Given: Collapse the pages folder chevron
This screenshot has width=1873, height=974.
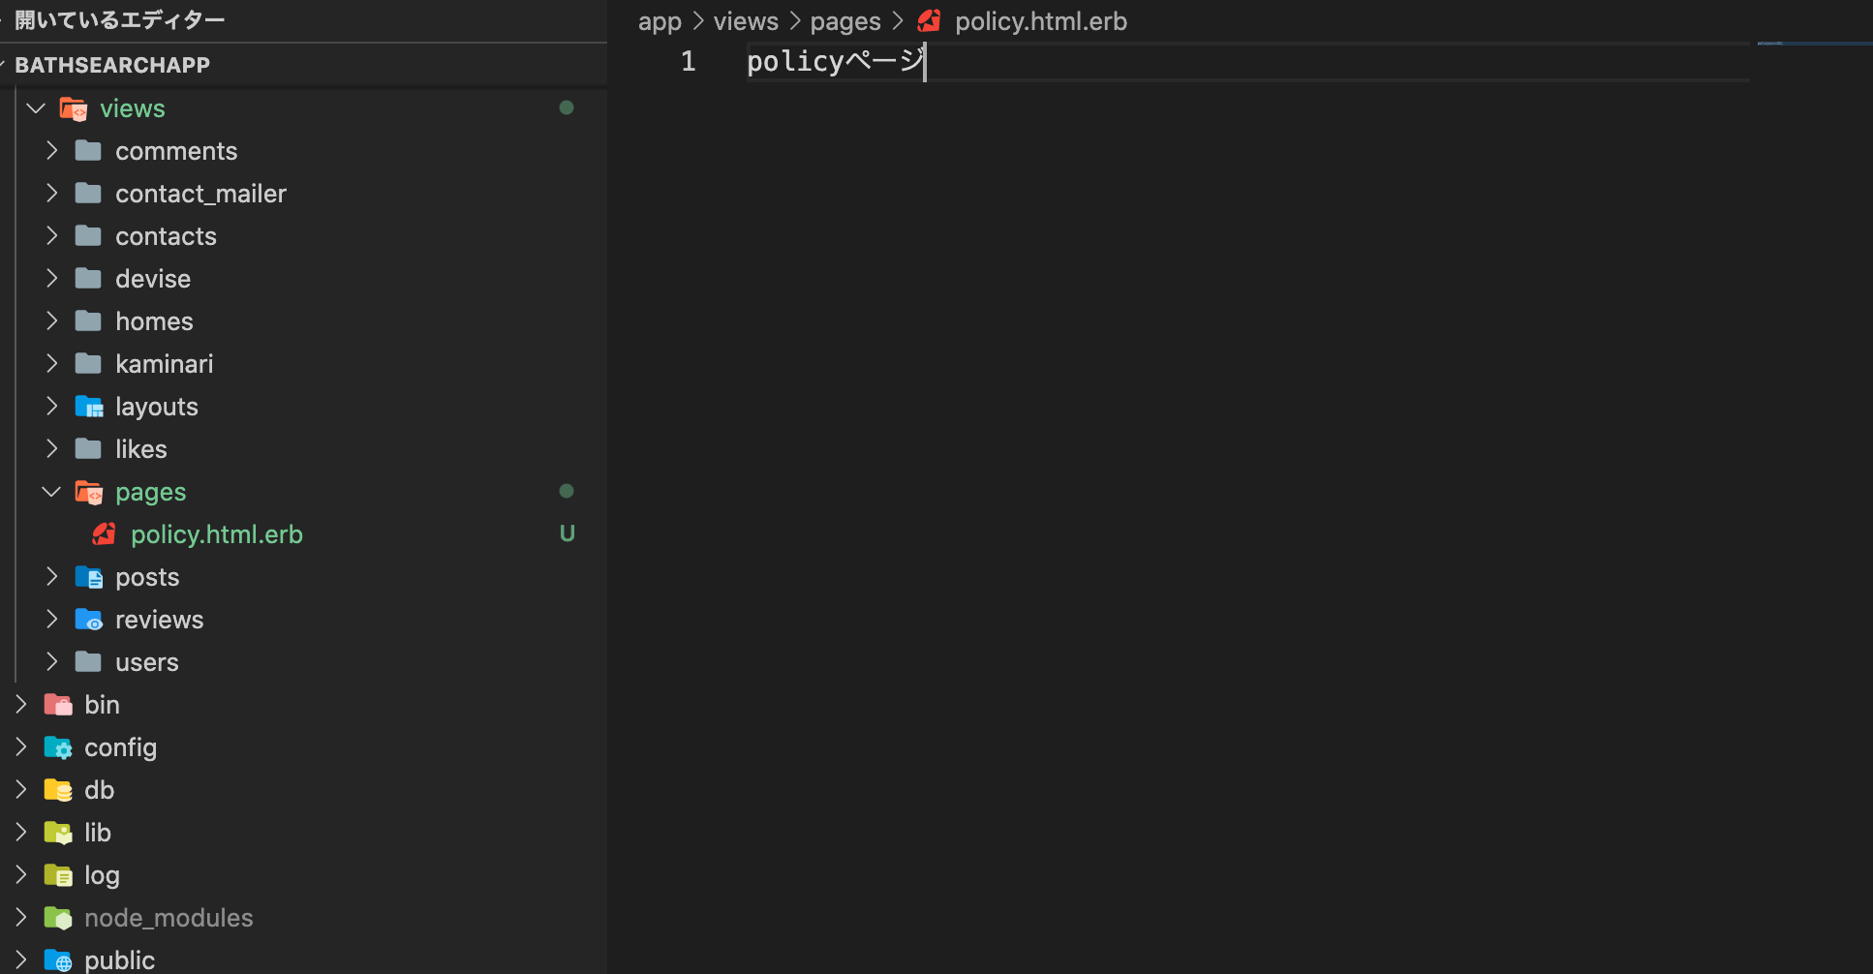Looking at the screenshot, I should coord(52,492).
